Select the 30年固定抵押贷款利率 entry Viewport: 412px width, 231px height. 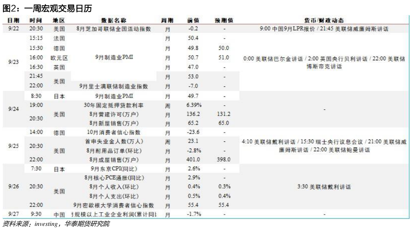tap(114, 105)
